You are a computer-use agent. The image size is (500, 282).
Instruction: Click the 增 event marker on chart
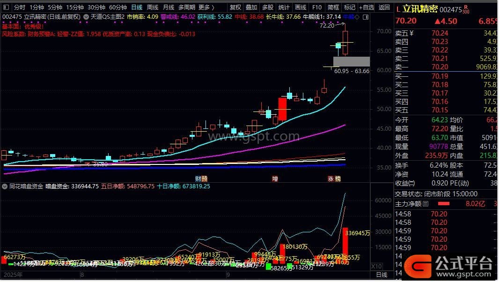[275, 178]
